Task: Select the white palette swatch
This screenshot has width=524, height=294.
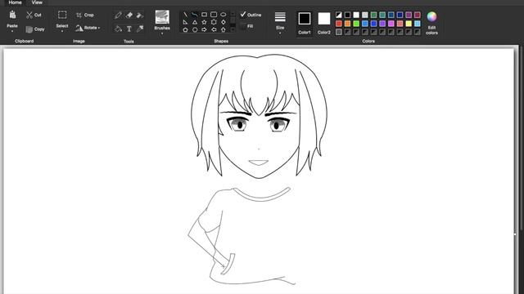Action: [356, 15]
